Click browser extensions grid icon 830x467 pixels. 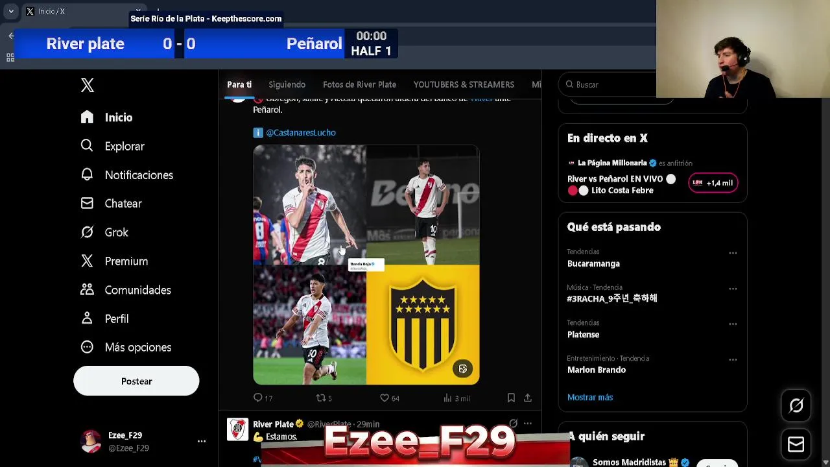[10, 58]
